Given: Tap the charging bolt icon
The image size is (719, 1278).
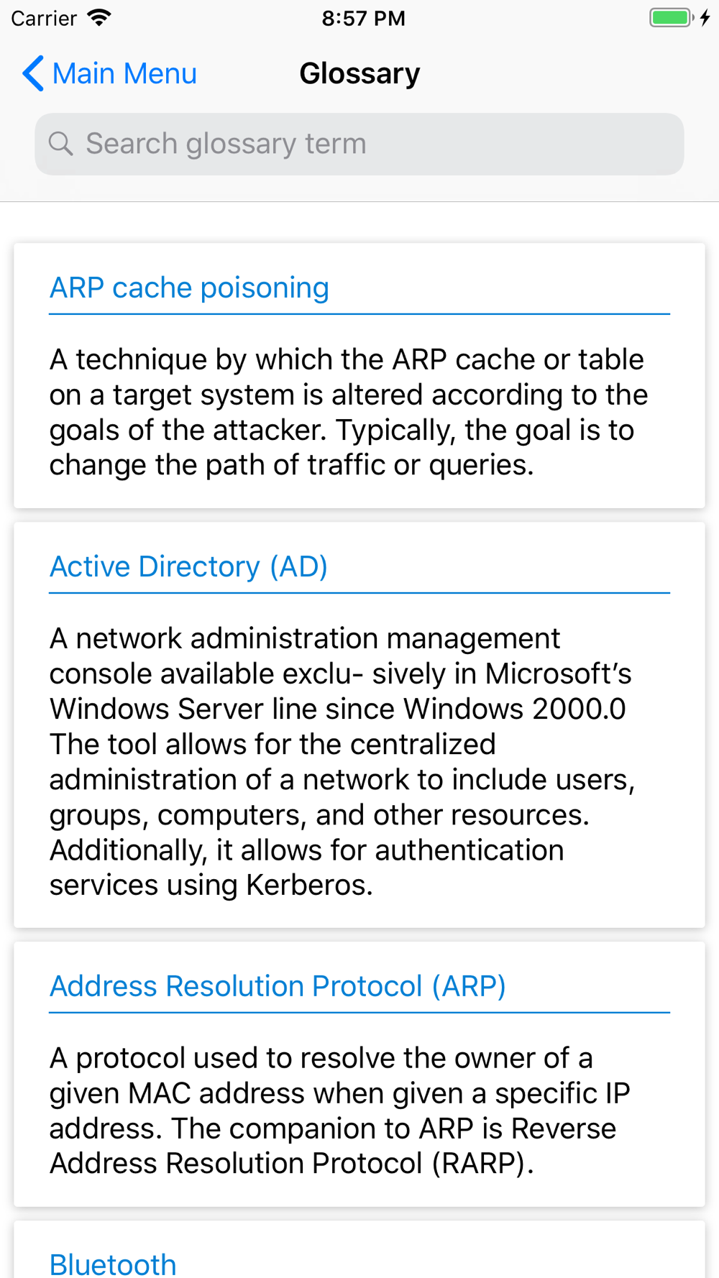Looking at the screenshot, I should coord(705,18).
